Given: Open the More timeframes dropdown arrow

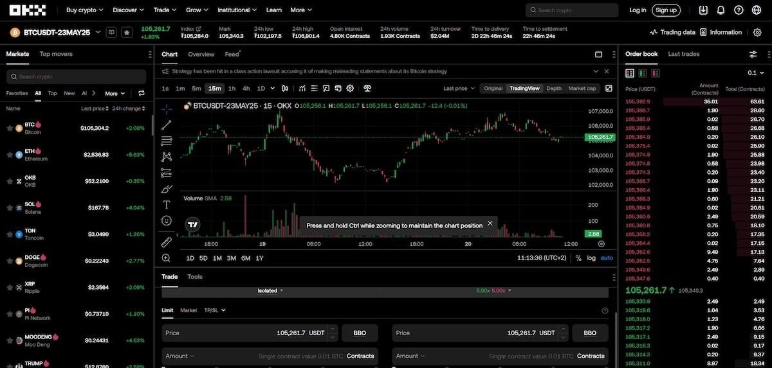Looking at the screenshot, I should pyautogui.click(x=273, y=88).
